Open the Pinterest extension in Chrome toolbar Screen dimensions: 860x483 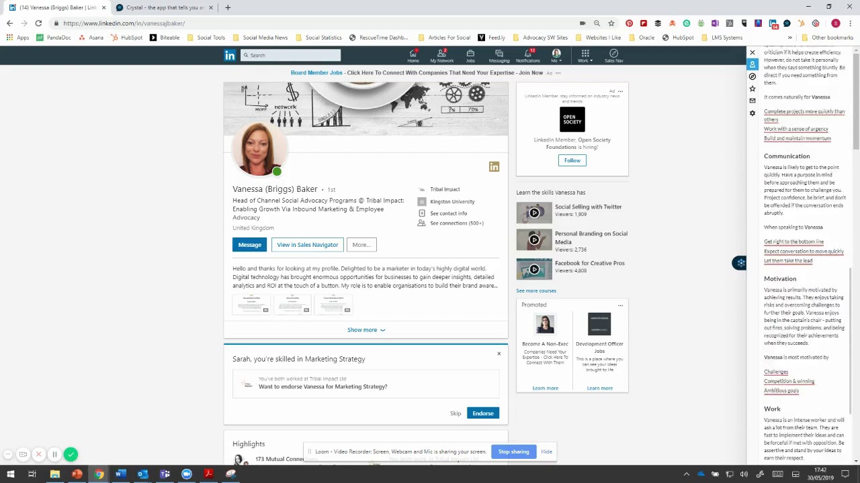(629, 23)
